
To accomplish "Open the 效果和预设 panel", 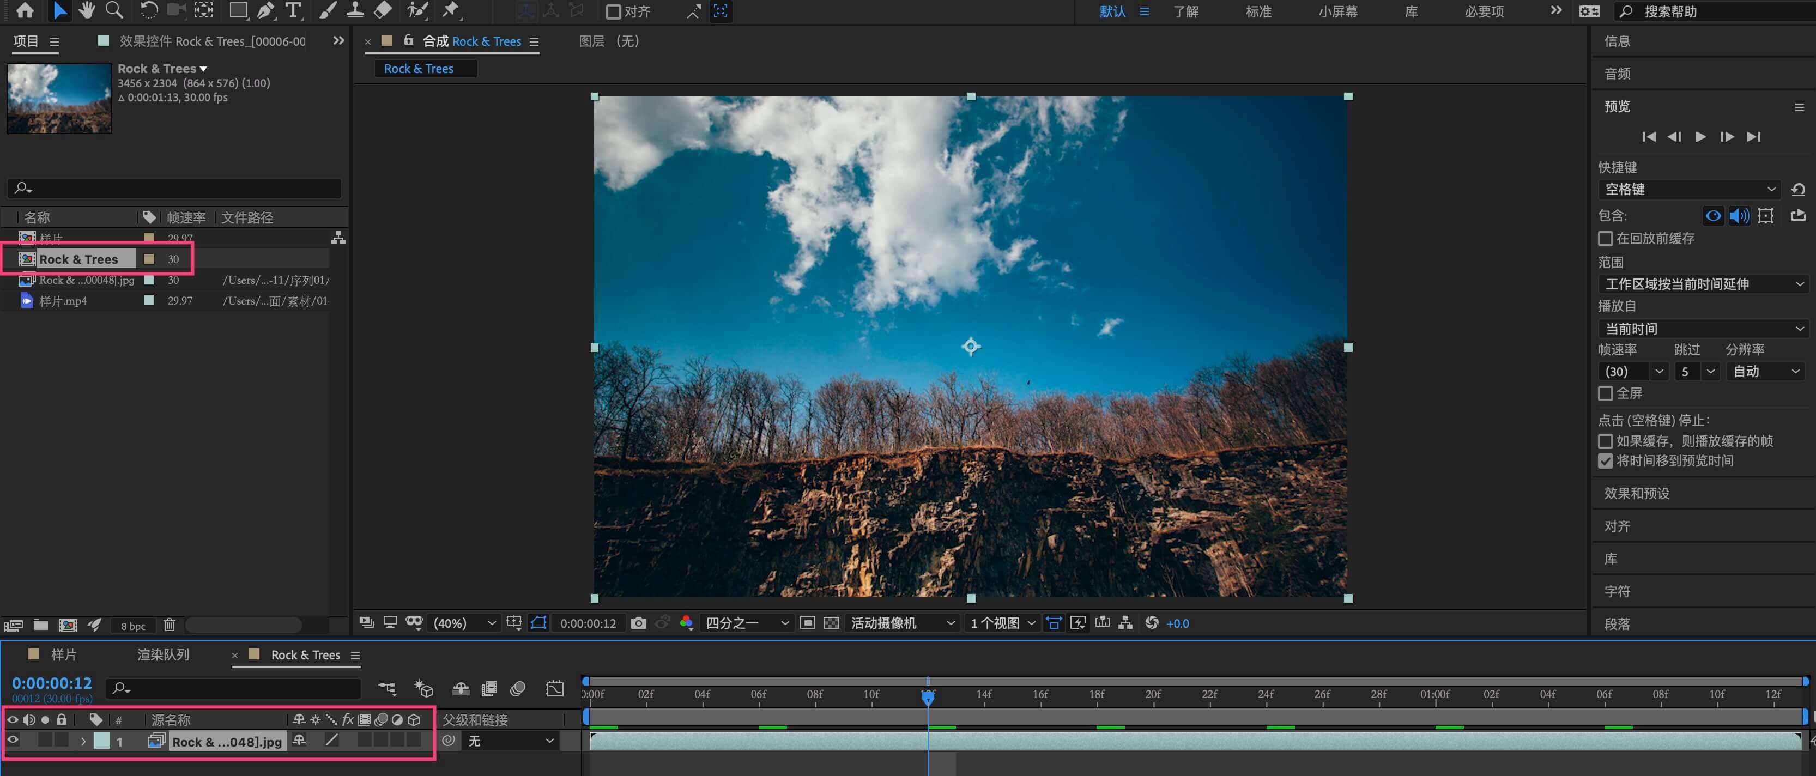I will (x=1636, y=493).
